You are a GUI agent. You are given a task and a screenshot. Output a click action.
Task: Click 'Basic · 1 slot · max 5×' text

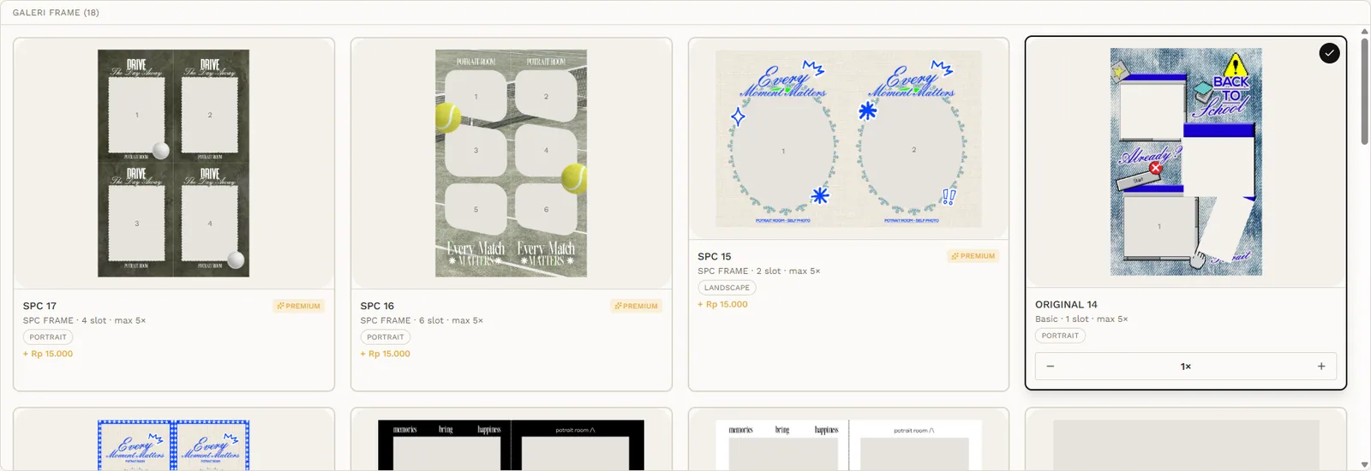pyautogui.click(x=1081, y=319)
